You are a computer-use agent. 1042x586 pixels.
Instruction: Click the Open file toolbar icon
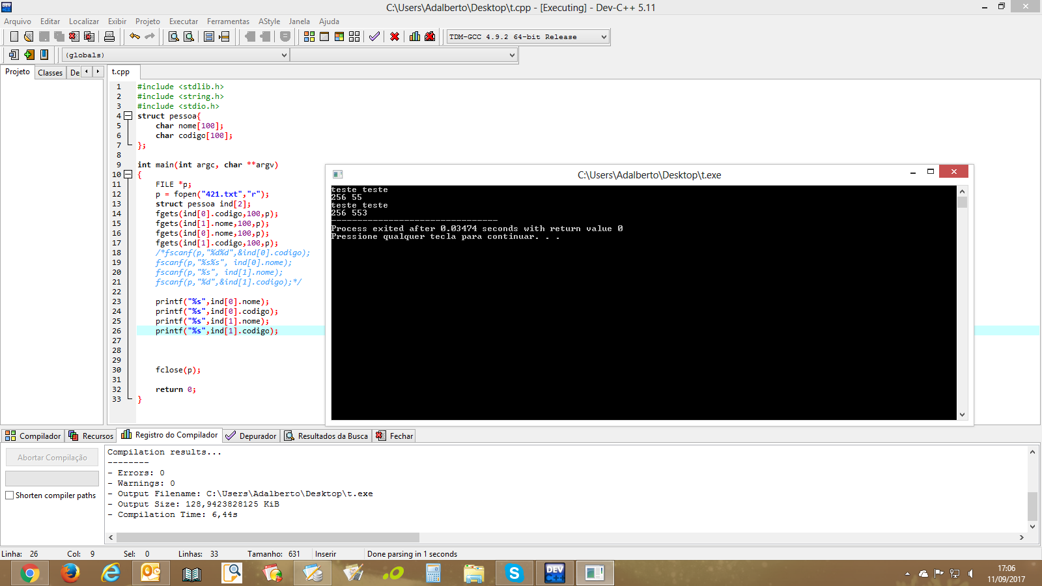[29, 36]
